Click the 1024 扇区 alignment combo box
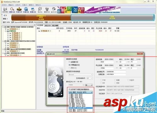Image resolution: width=157 pixels, height=113 pixels. pos(81,92)
